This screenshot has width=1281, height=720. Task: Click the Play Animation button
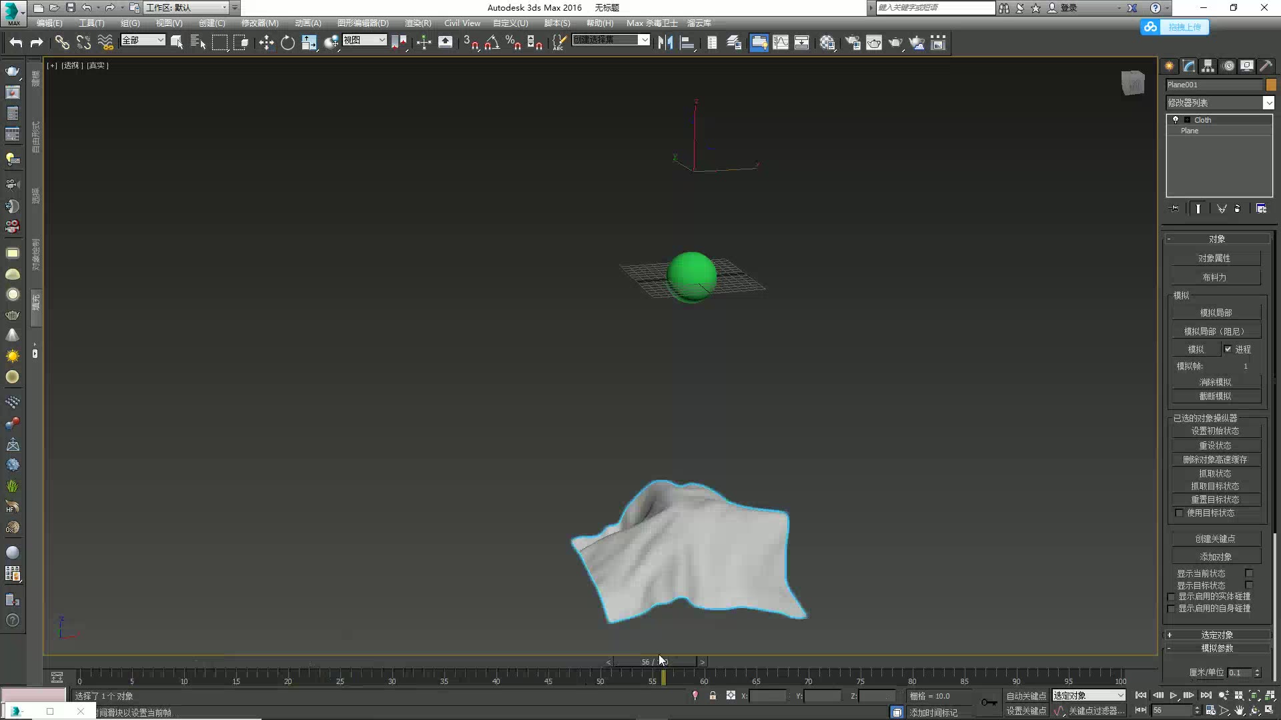(x=1173, y=695)
